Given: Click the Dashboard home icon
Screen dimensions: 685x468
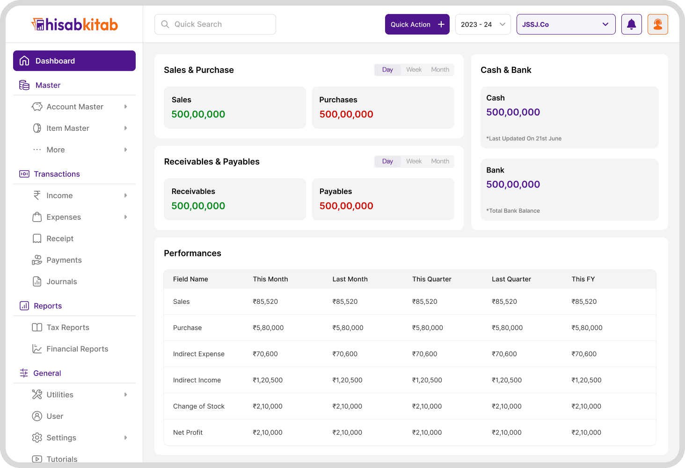Looking at the screenshot, I should [x=24, y=61].
